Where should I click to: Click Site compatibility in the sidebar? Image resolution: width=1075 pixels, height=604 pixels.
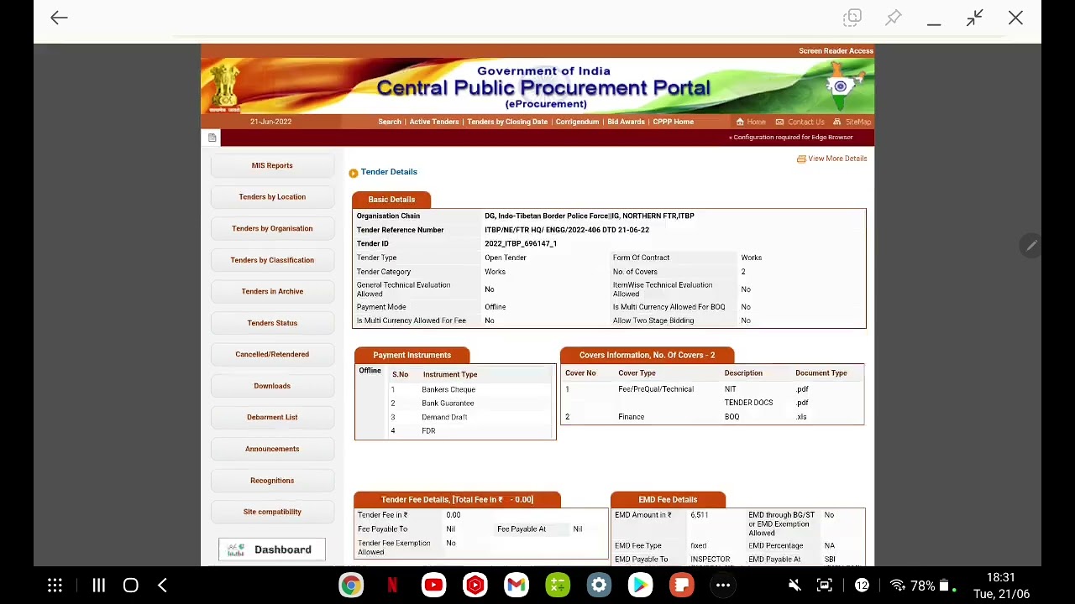point(272,512)
